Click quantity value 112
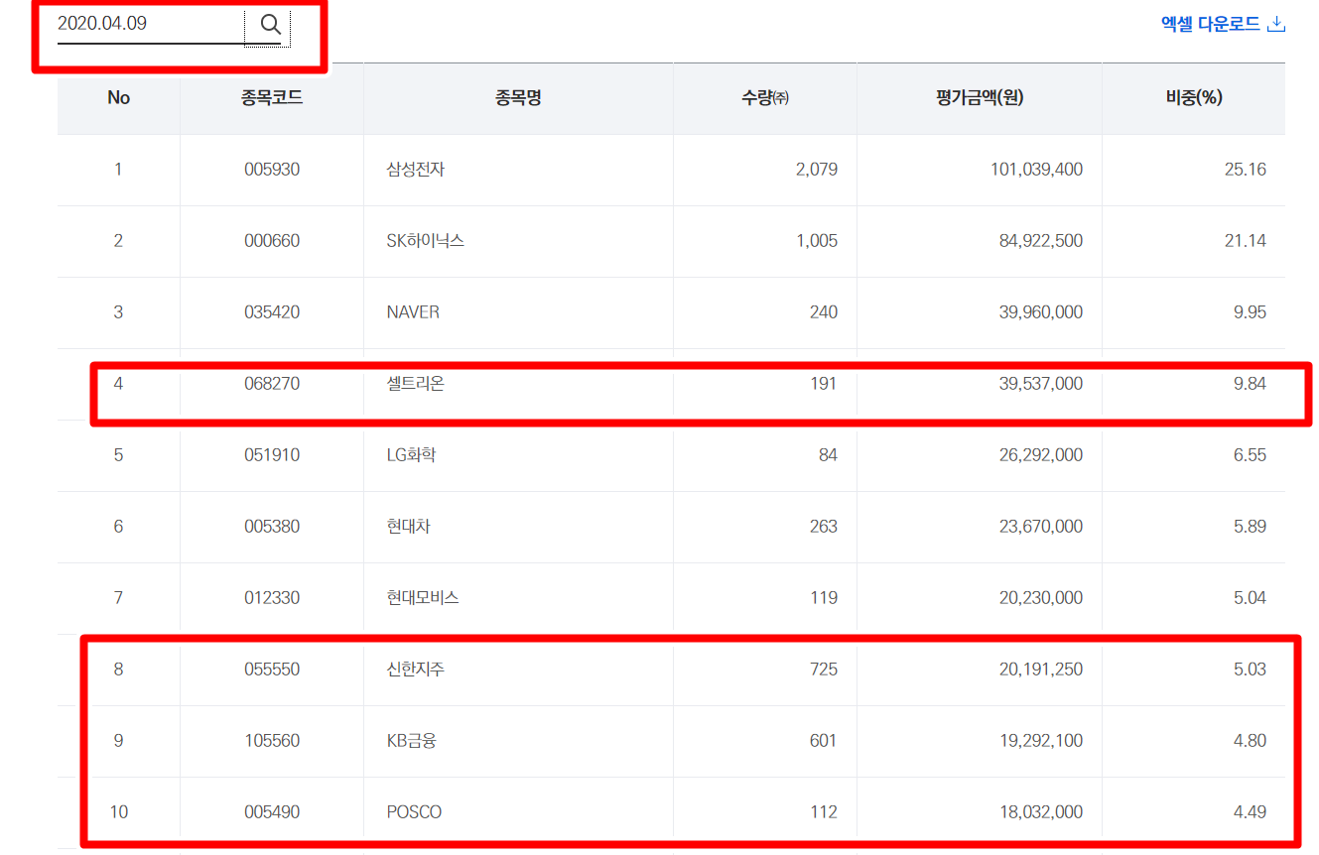Screen dimensions: 1319x855 point(824,812)
